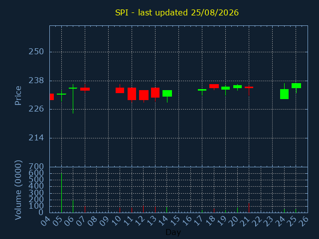Click the red candlestick on day 12
This screenshot has height=239, width=319.
pyautogui.click(x=144, y=95)
